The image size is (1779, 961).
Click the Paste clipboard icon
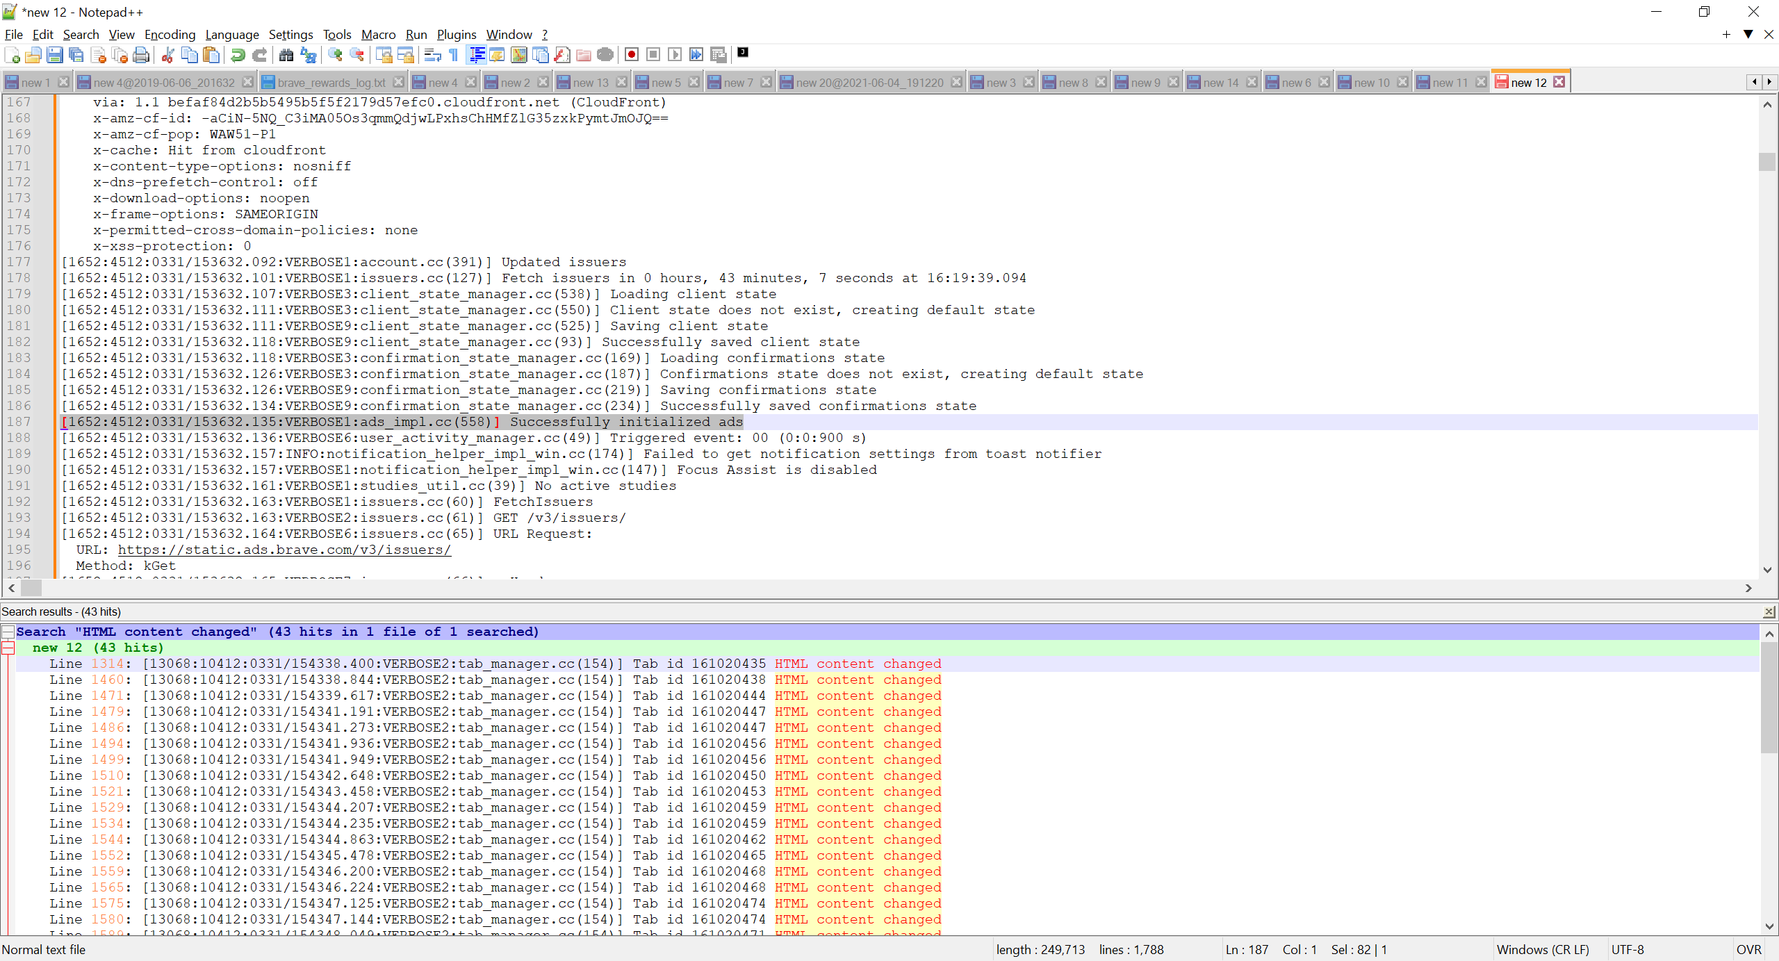pyautogui.click(x=211, y=55)
